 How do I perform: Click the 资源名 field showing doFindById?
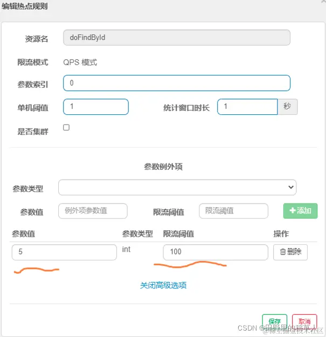pyautogui.click(x=177, y=38)
